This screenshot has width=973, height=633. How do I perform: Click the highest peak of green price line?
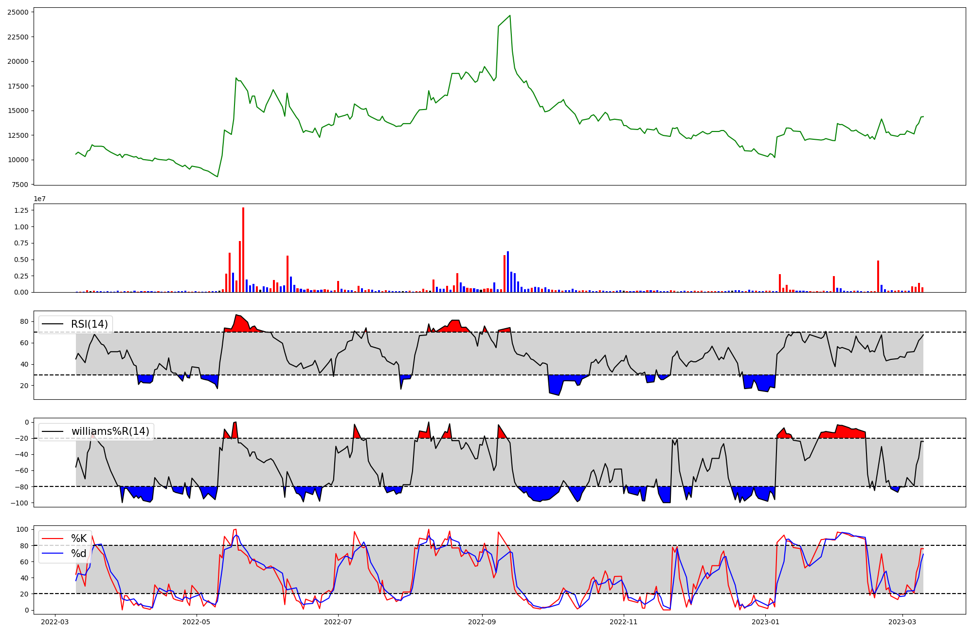[x=510, y=16]
